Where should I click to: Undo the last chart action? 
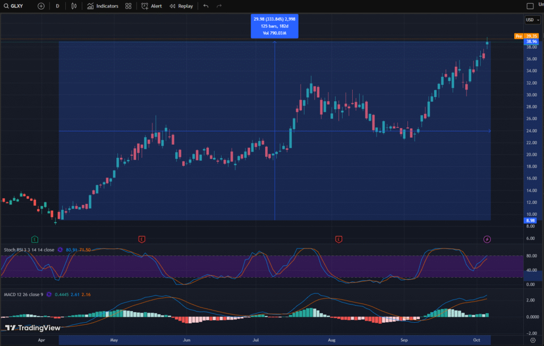(x=206, y=6)
